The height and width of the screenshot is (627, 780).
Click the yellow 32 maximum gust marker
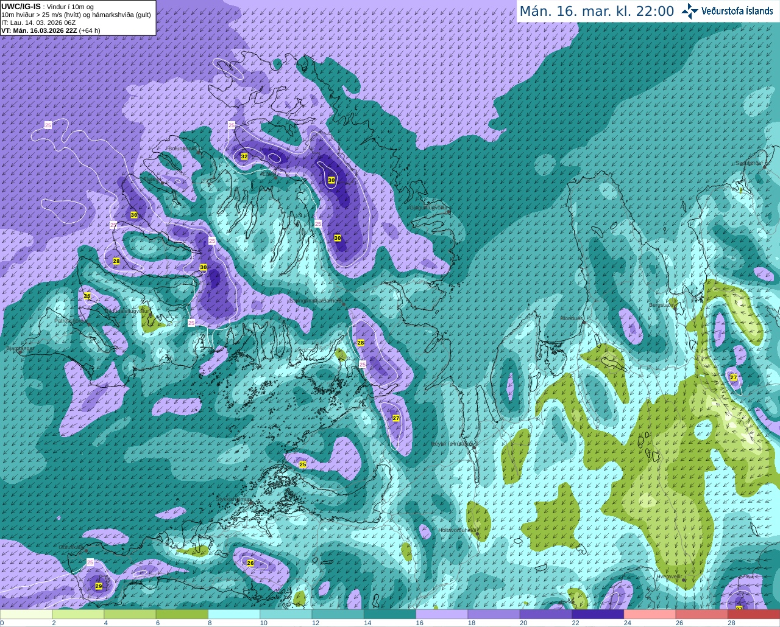click(x=244, y=156)
